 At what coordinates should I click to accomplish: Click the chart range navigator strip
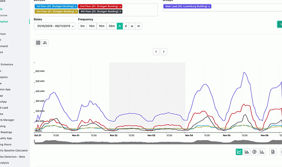pyautogui.click(x=158, y=142)
